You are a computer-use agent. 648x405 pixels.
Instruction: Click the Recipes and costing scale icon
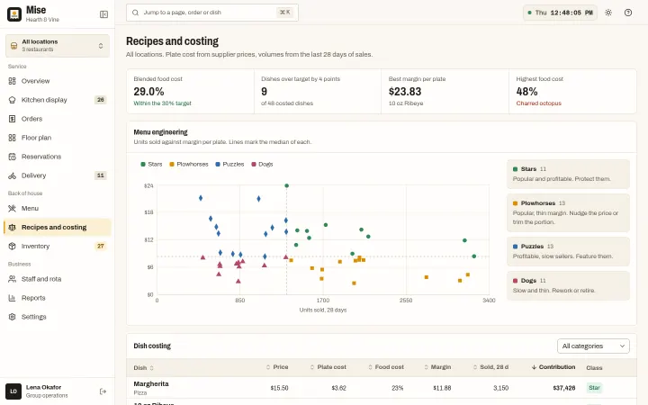(x=13, y=228)
